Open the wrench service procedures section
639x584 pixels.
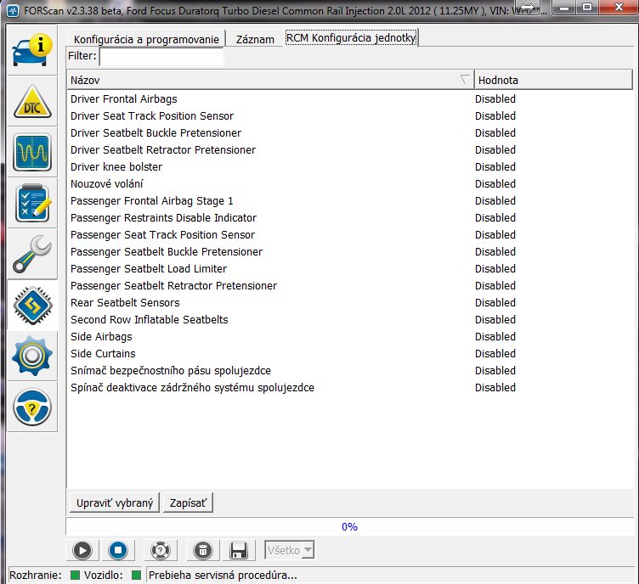click(32, 254)
